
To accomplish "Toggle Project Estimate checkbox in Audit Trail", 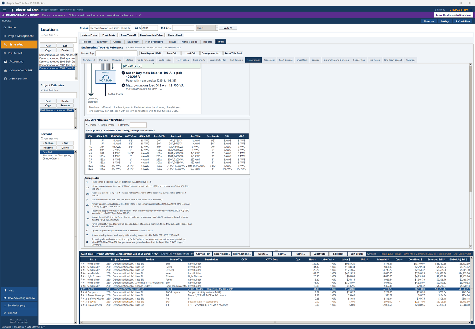I will [171, 254].
